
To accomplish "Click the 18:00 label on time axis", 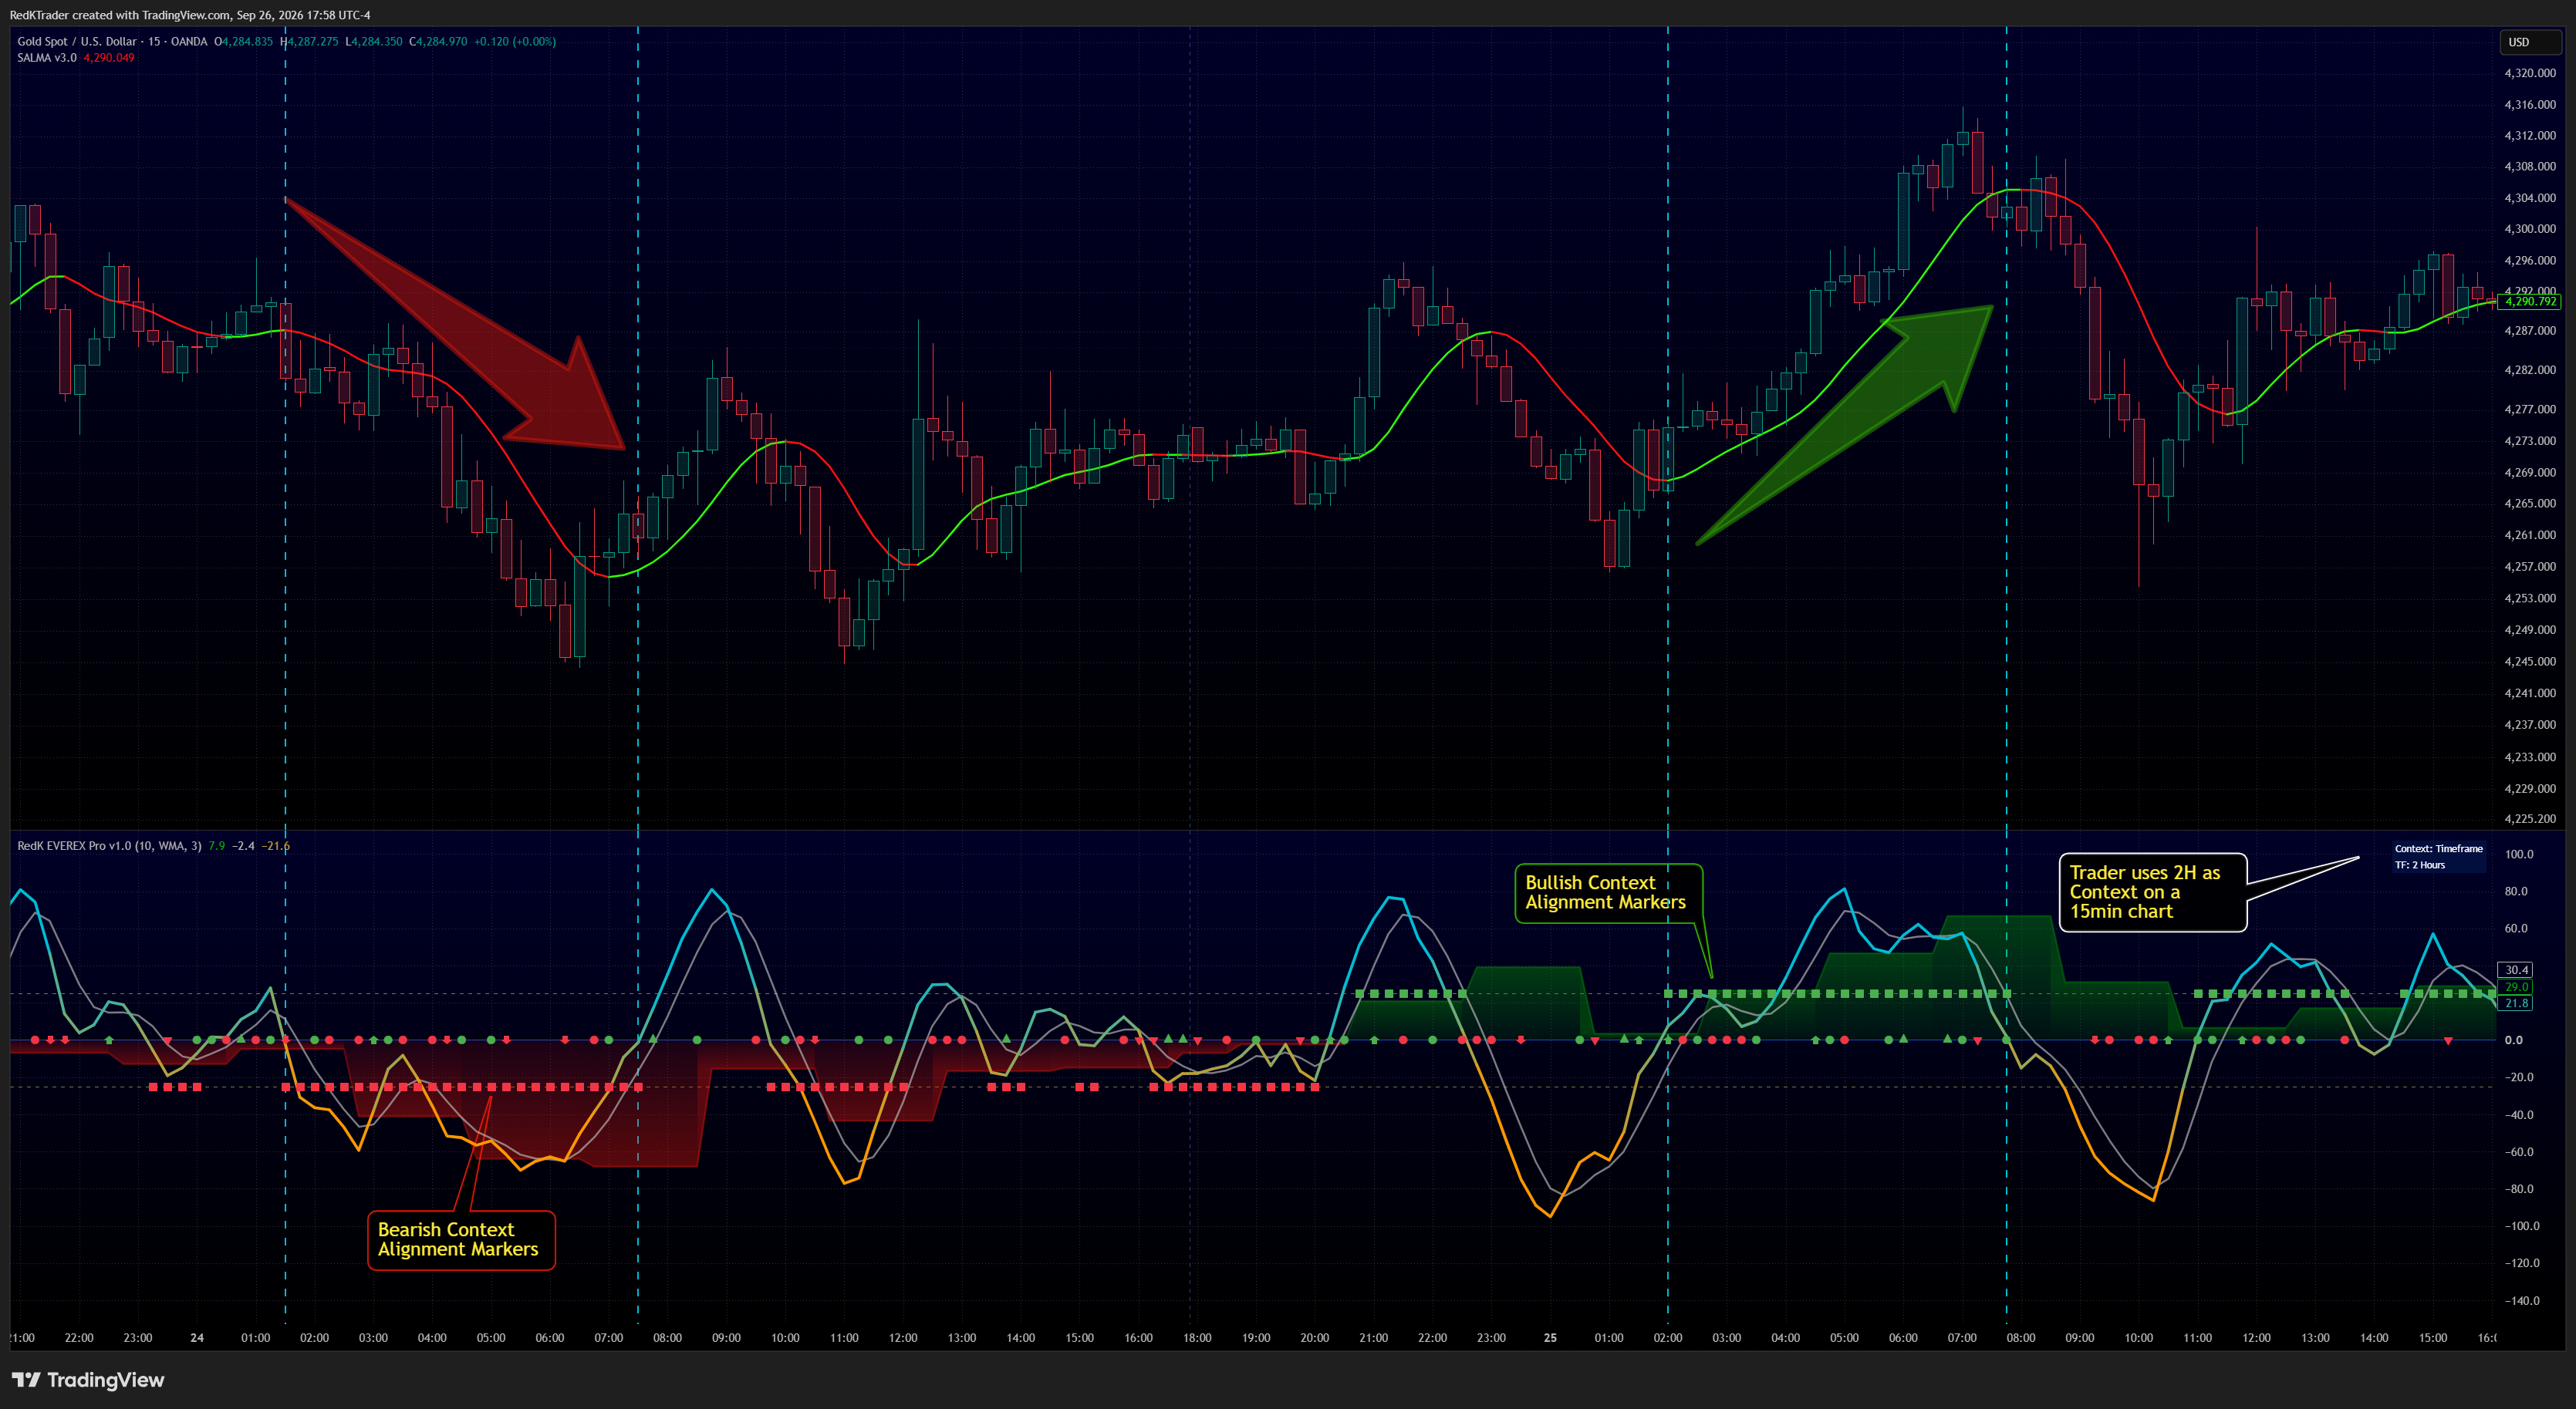I will click(x=1197, y=1338).
